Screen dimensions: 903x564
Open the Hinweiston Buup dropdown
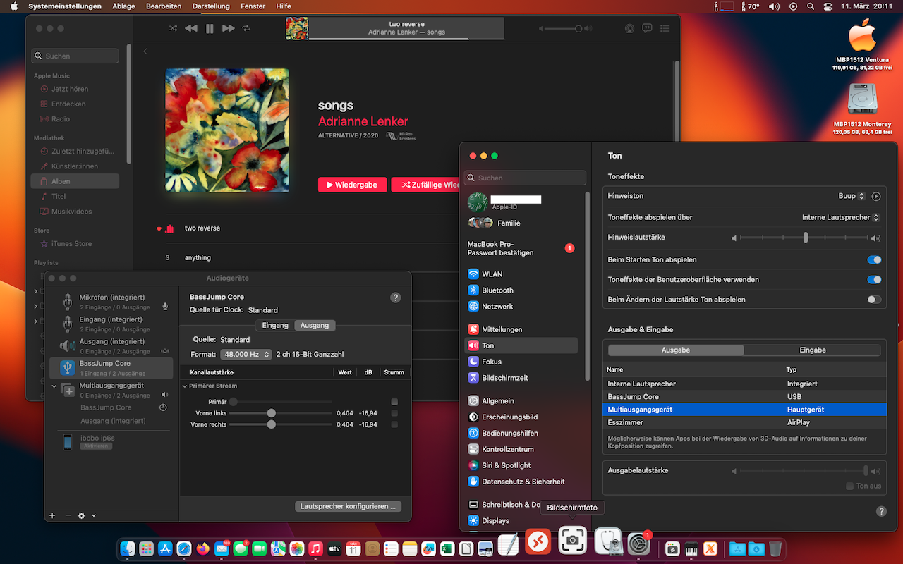coord(852,196)
